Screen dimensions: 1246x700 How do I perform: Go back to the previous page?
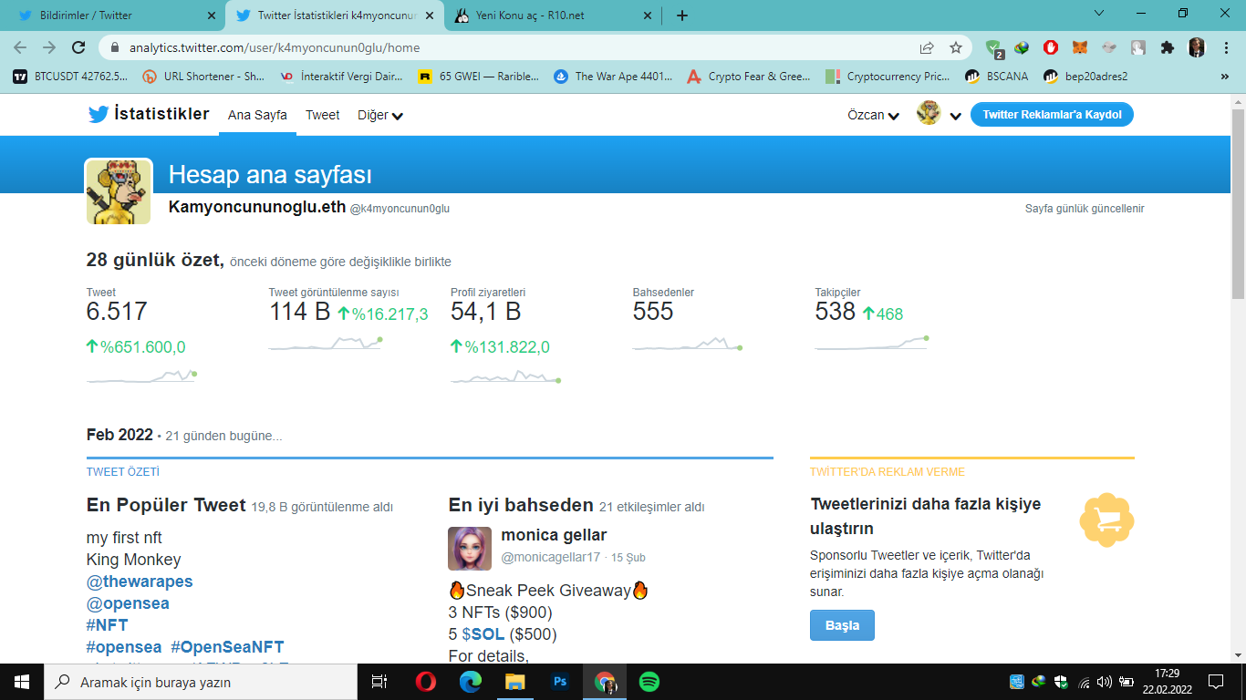(x=20, y=47)
